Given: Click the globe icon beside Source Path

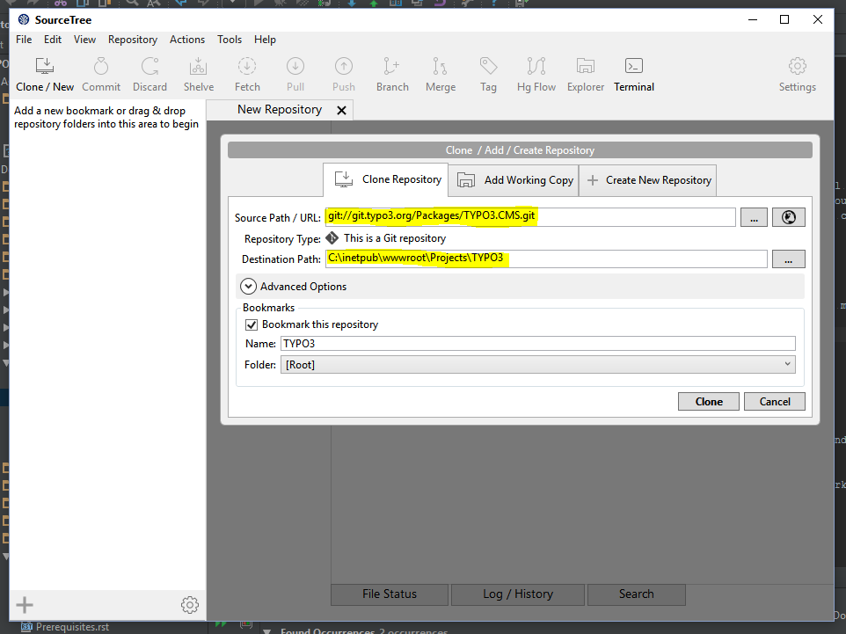Looking at the screenshot, I should coord(788,217).
